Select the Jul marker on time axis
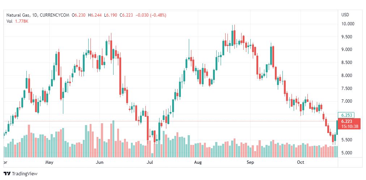366x180 pixels. tap(150, 162)
